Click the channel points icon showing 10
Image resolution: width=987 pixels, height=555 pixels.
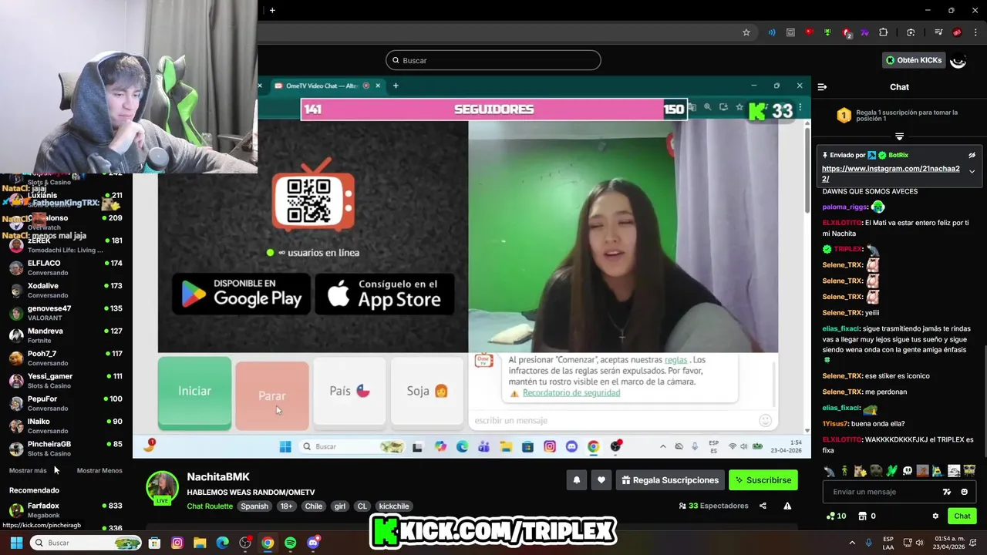click(836, 516)
